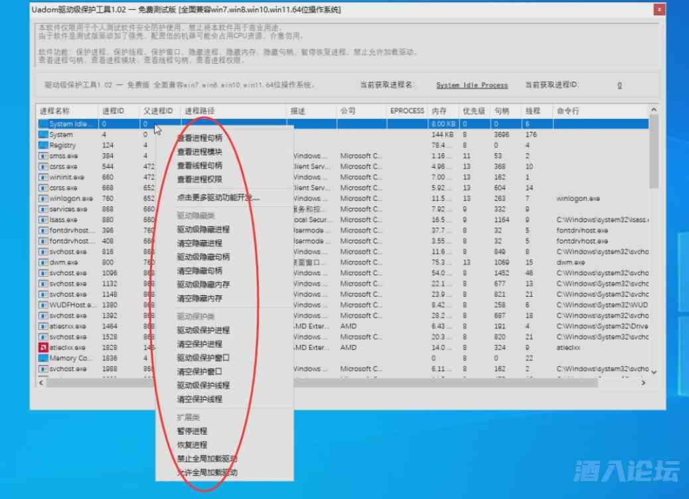Screen dimensions: 689x499
Task: Select 查看进程模块 menu entry
Action: [200, 152]
